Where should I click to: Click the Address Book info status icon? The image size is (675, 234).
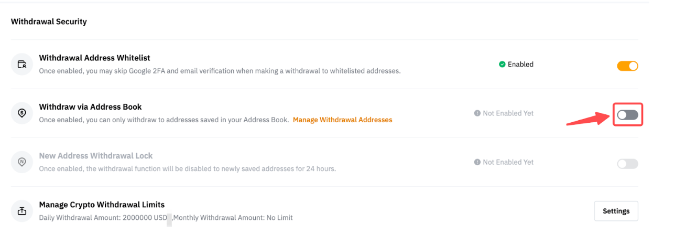[477, 113]
